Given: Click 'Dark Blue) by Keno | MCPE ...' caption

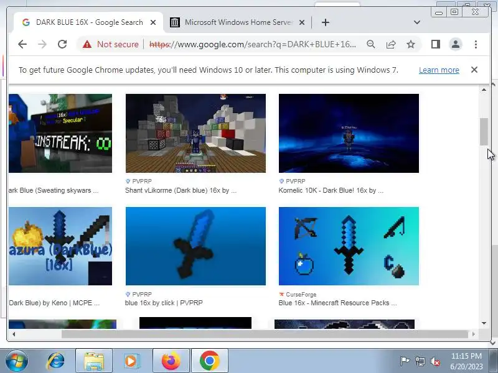Looking at the screenshot, I should [x=54, y=303].
